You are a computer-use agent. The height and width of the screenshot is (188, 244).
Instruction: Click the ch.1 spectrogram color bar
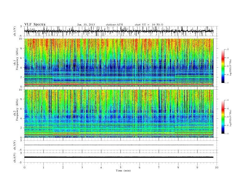pyautogui.click(x=223, y=66)
